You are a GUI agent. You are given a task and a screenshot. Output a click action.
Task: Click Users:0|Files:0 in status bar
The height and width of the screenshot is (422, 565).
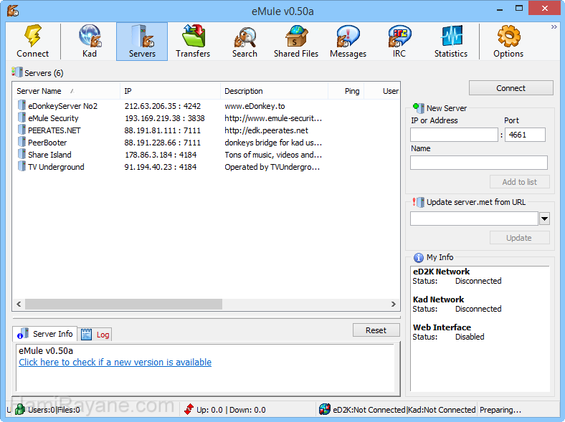click(x=54, y=410)
